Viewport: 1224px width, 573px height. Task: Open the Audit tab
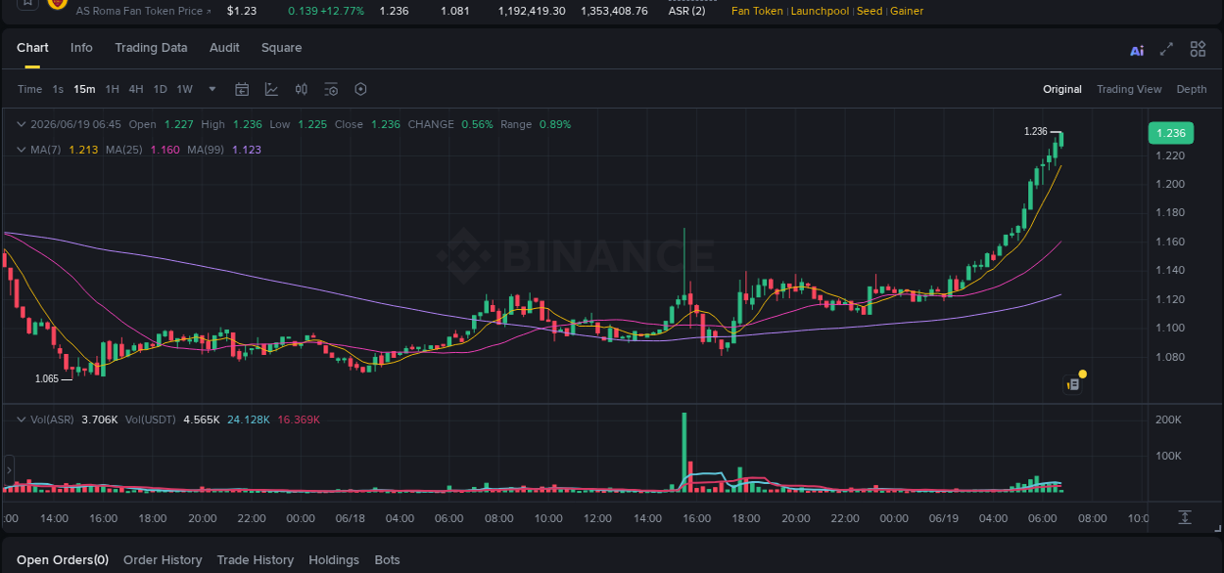click(x=224, y=48)
